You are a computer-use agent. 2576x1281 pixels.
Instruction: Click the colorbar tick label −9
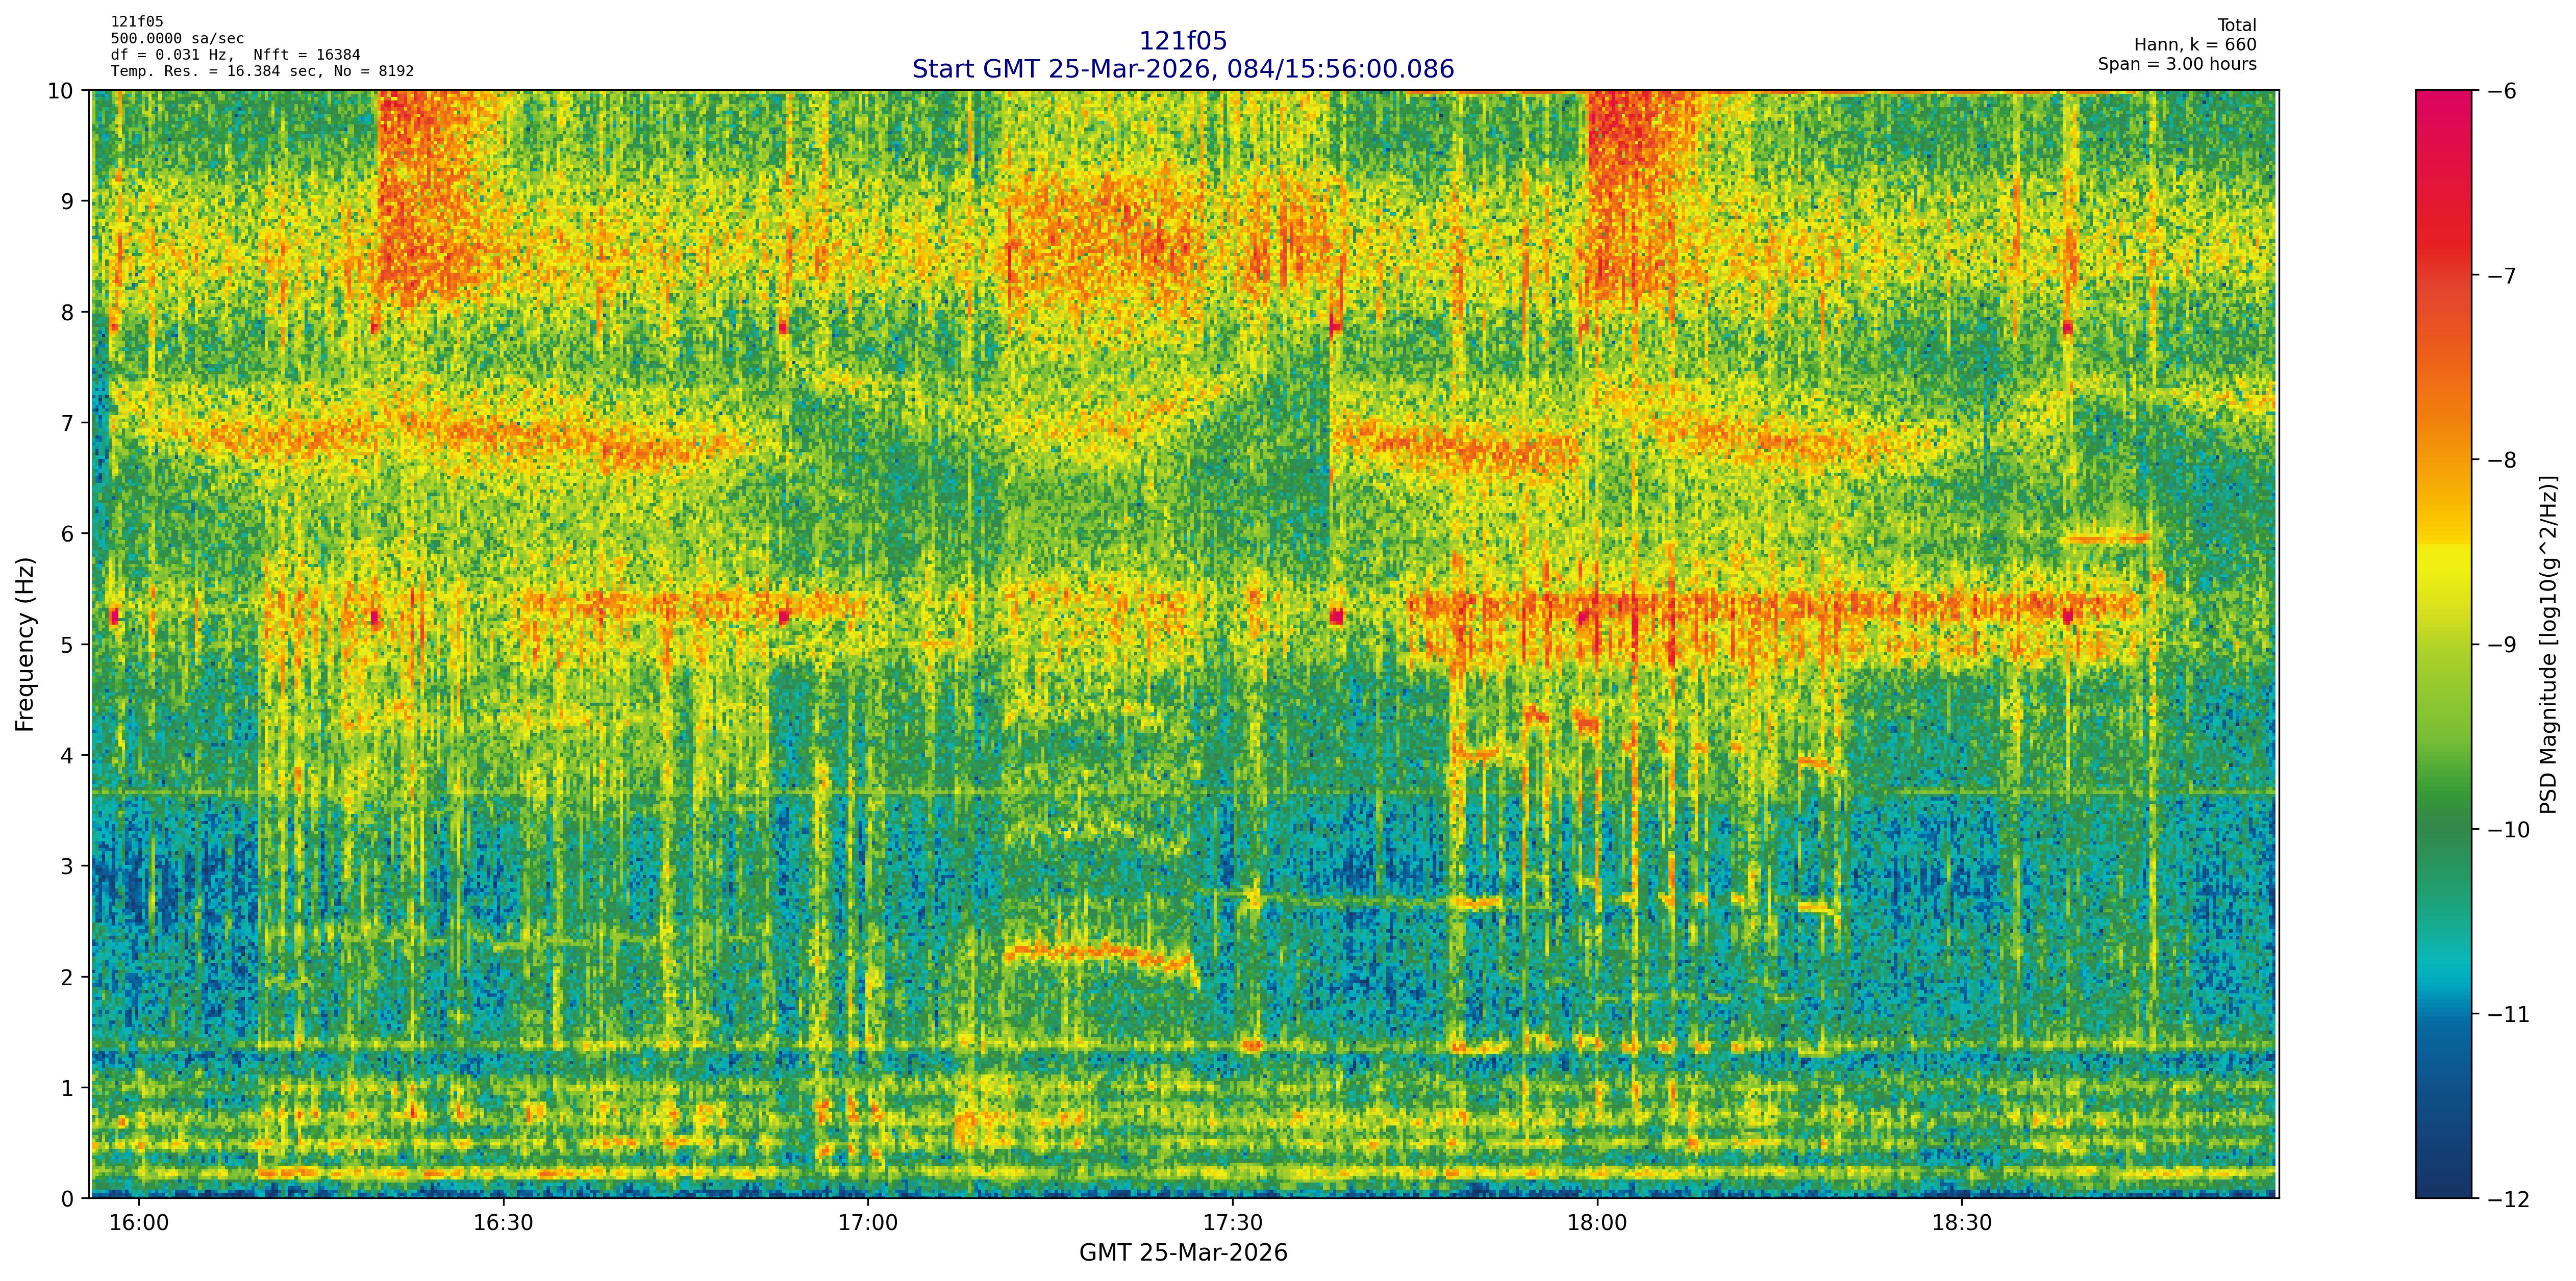click(2501, 645)
